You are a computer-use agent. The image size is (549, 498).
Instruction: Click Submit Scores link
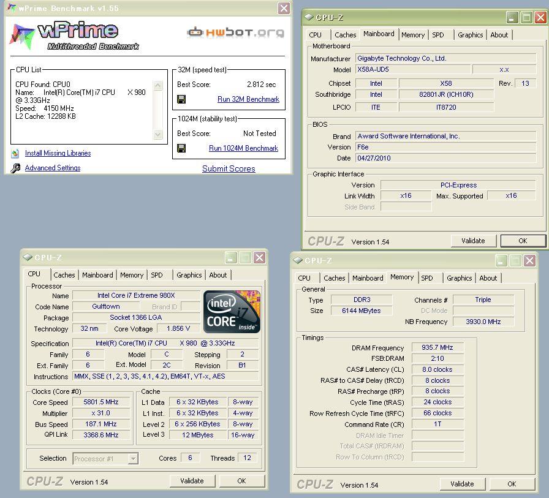point(229,168)
